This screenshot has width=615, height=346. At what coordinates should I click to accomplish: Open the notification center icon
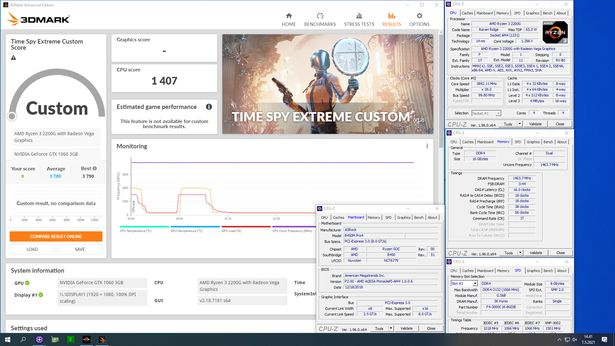coord(604,340)
